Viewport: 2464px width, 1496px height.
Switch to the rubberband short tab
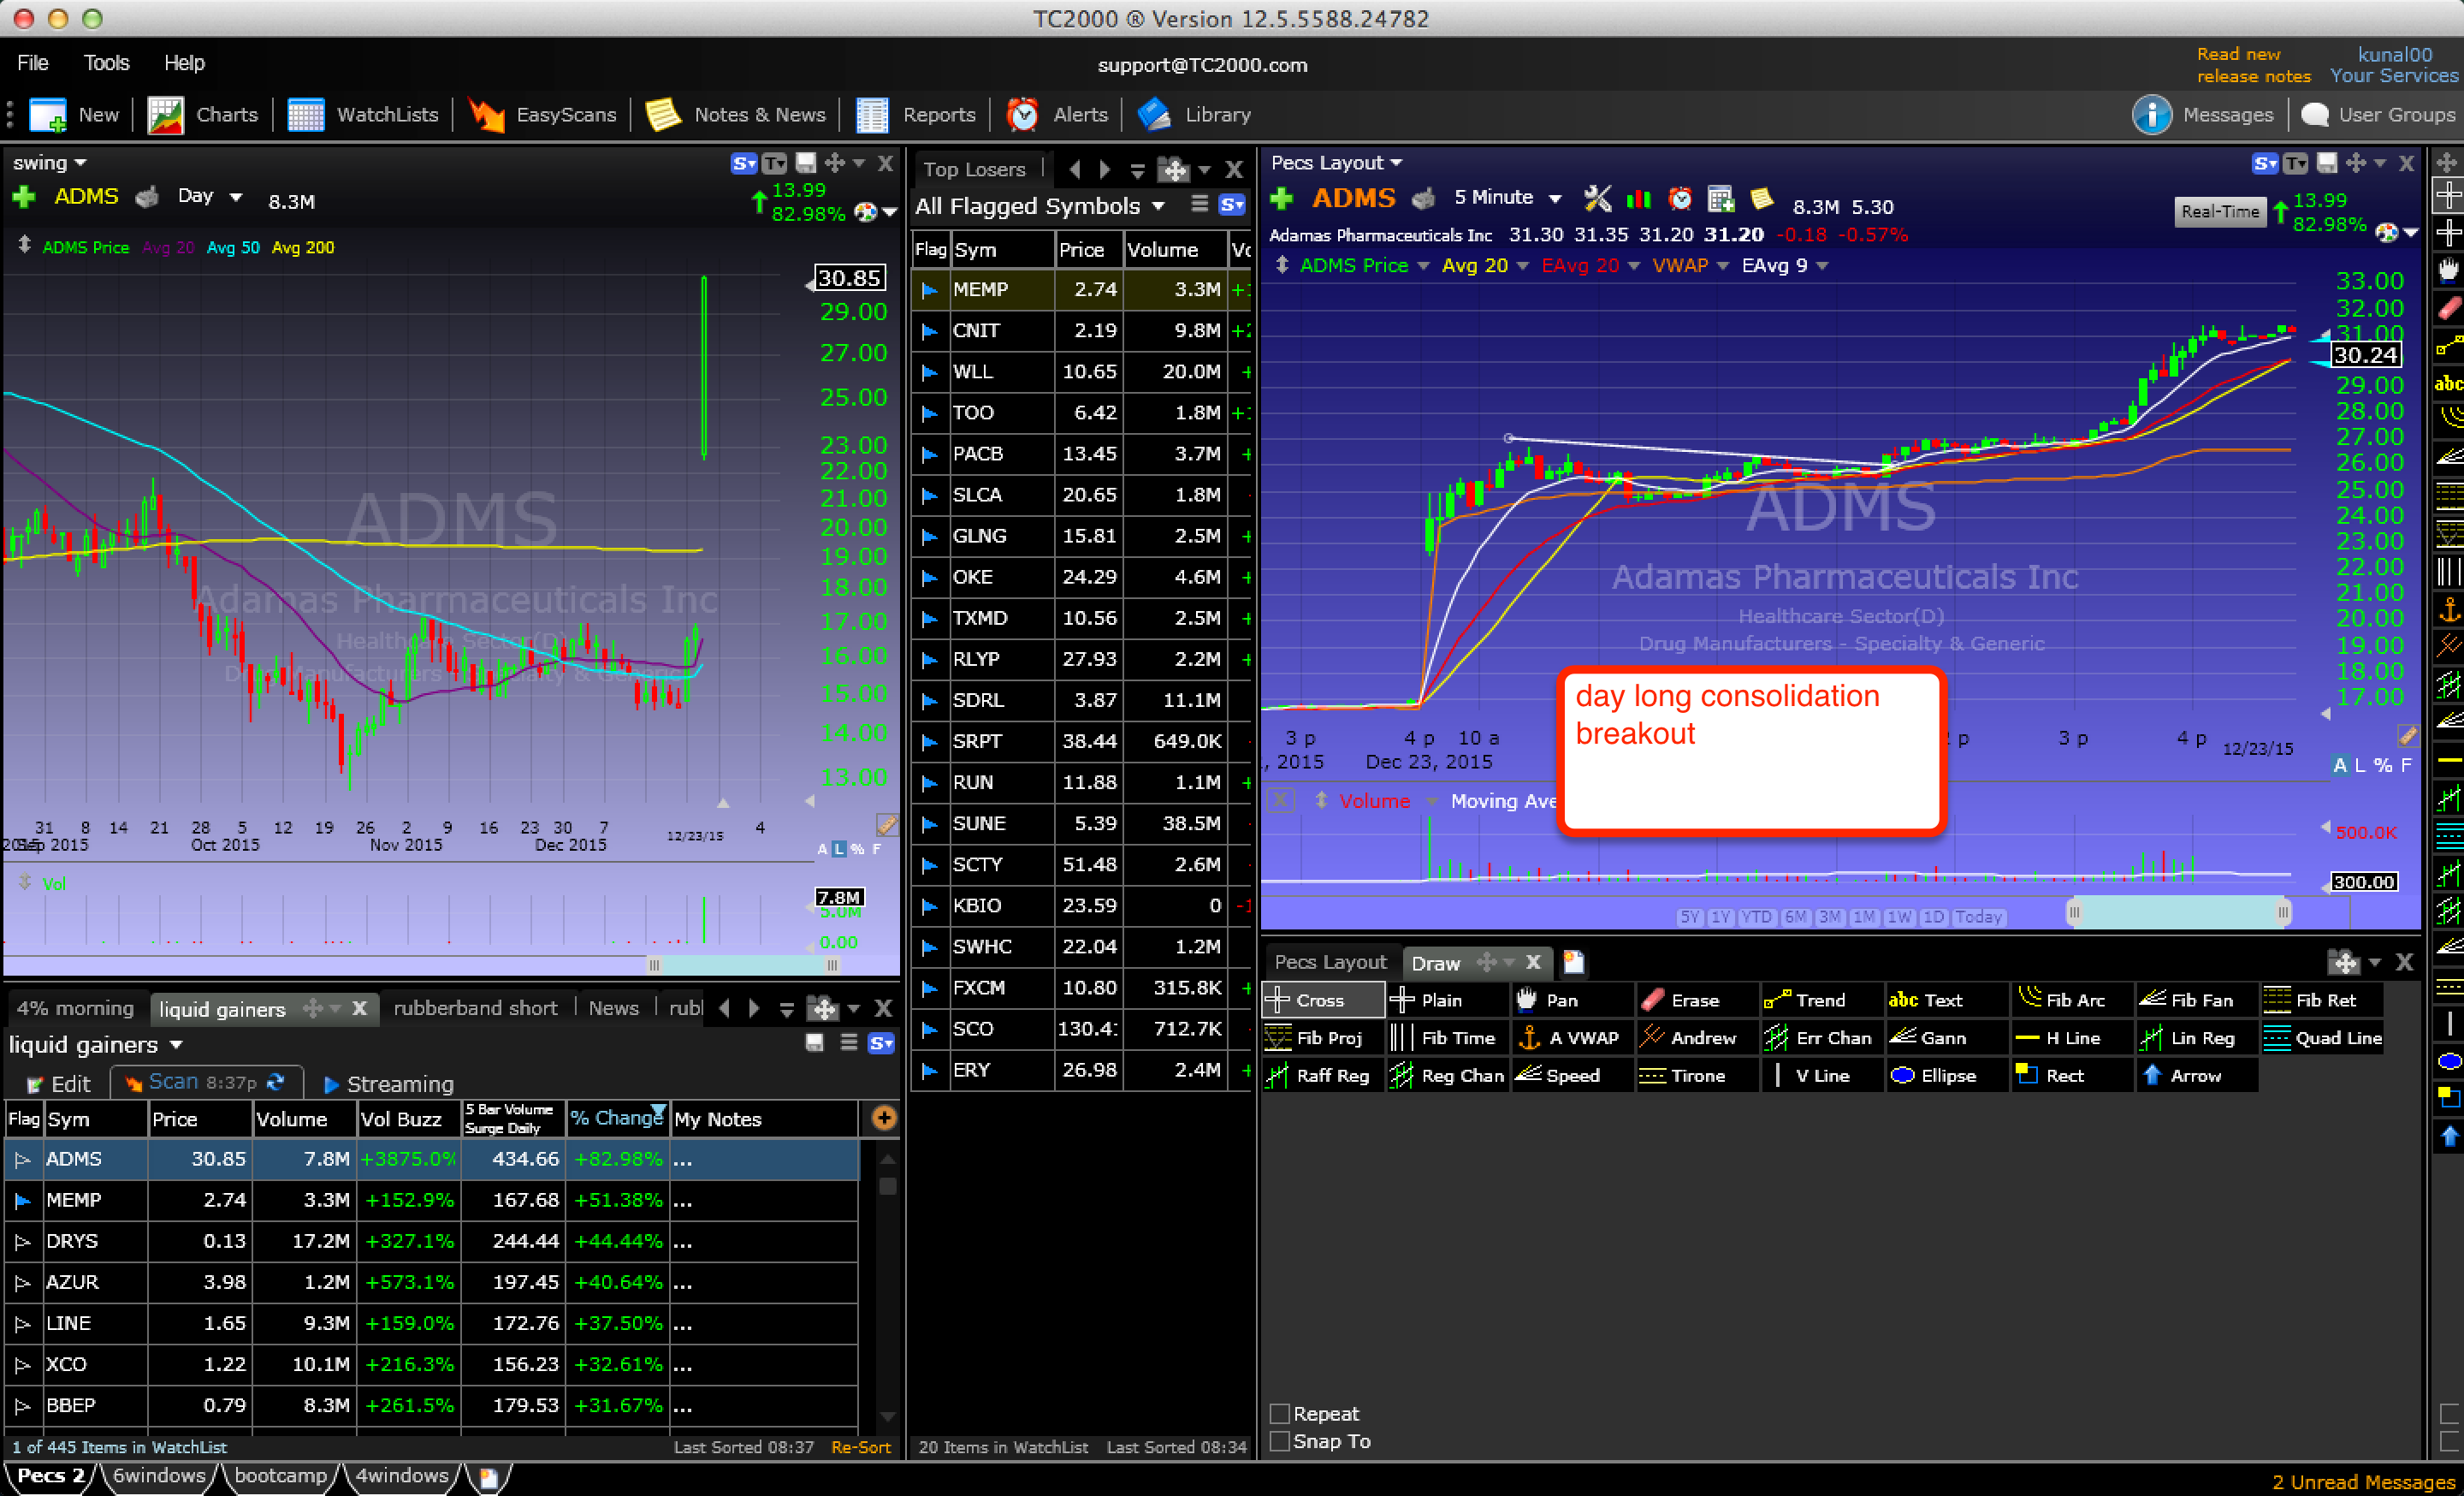click(x=475, y=1008)
